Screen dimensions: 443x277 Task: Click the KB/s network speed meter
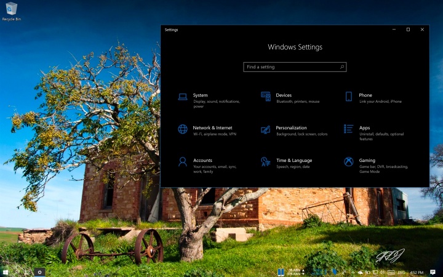(x=295, y=272)
